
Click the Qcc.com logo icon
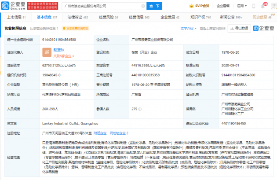(x=5, y=6)
